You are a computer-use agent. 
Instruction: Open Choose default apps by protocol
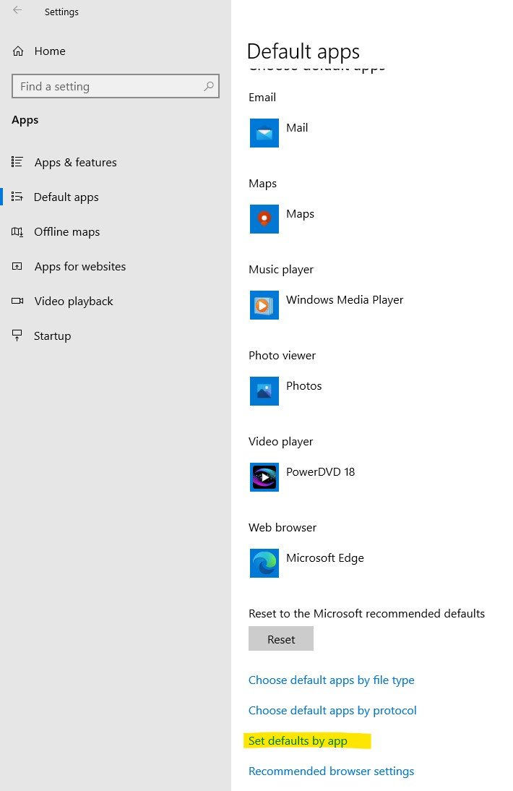click(x=332, y=711)
